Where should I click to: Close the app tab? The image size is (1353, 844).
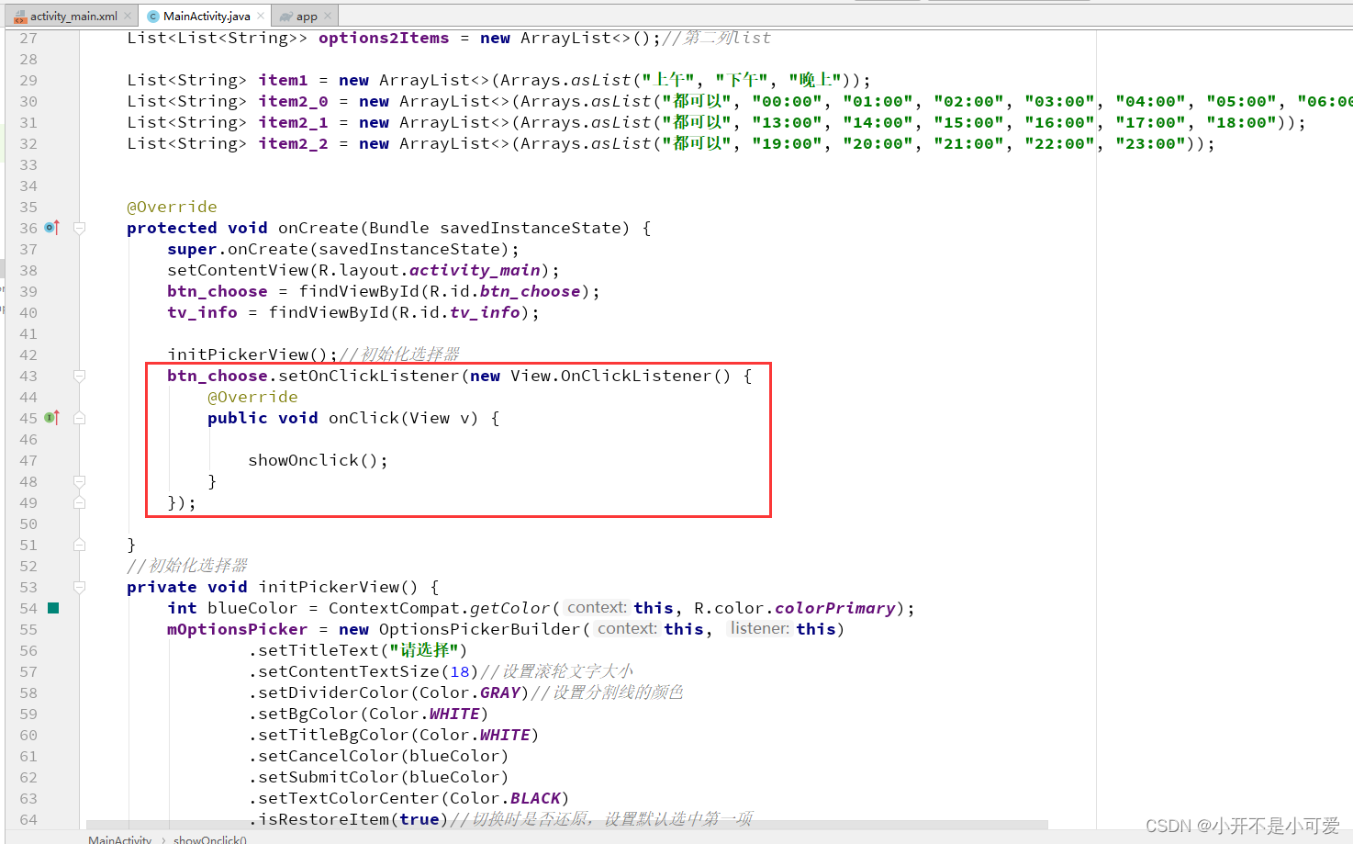328,16
